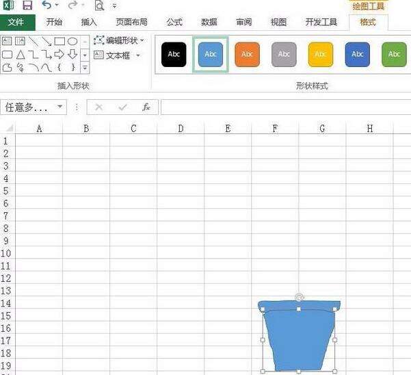The height and width of the screenshot is (375, 411).
Task: Pick the arrow line shape
Action: pyautogui.click(x=47, y=41)
